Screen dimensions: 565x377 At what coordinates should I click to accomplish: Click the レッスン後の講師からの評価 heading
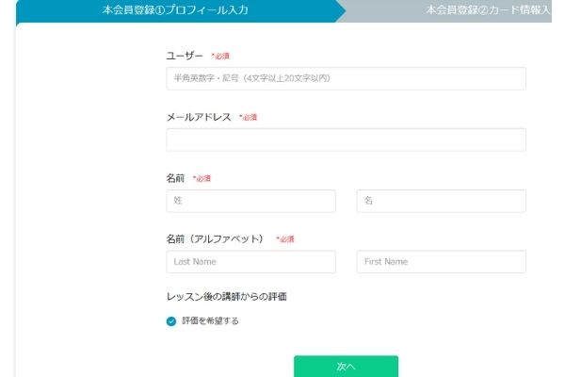(226, 297)
